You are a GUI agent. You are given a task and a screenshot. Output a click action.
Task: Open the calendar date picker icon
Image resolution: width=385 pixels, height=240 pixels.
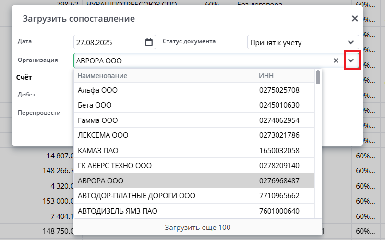pyautogui.click(x=149, y=42)
